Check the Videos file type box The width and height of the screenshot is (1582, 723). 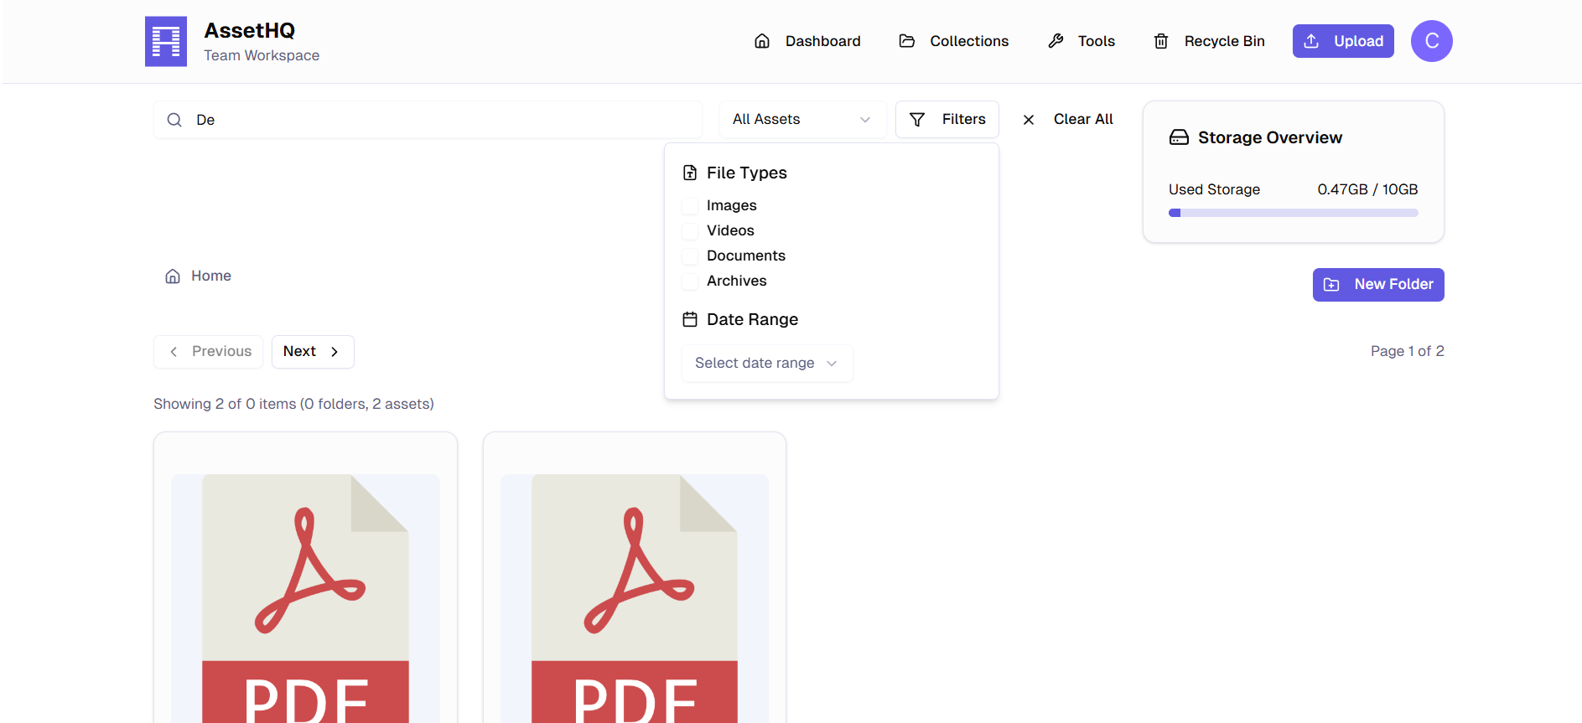click(x=690, y=231)
